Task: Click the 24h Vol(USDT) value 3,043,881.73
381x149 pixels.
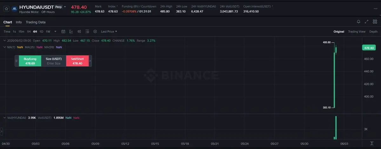Action: 229,11
